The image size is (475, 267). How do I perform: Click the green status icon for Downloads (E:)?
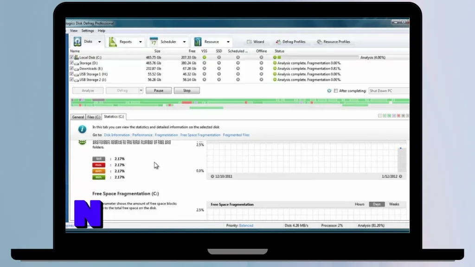[275, 69]
